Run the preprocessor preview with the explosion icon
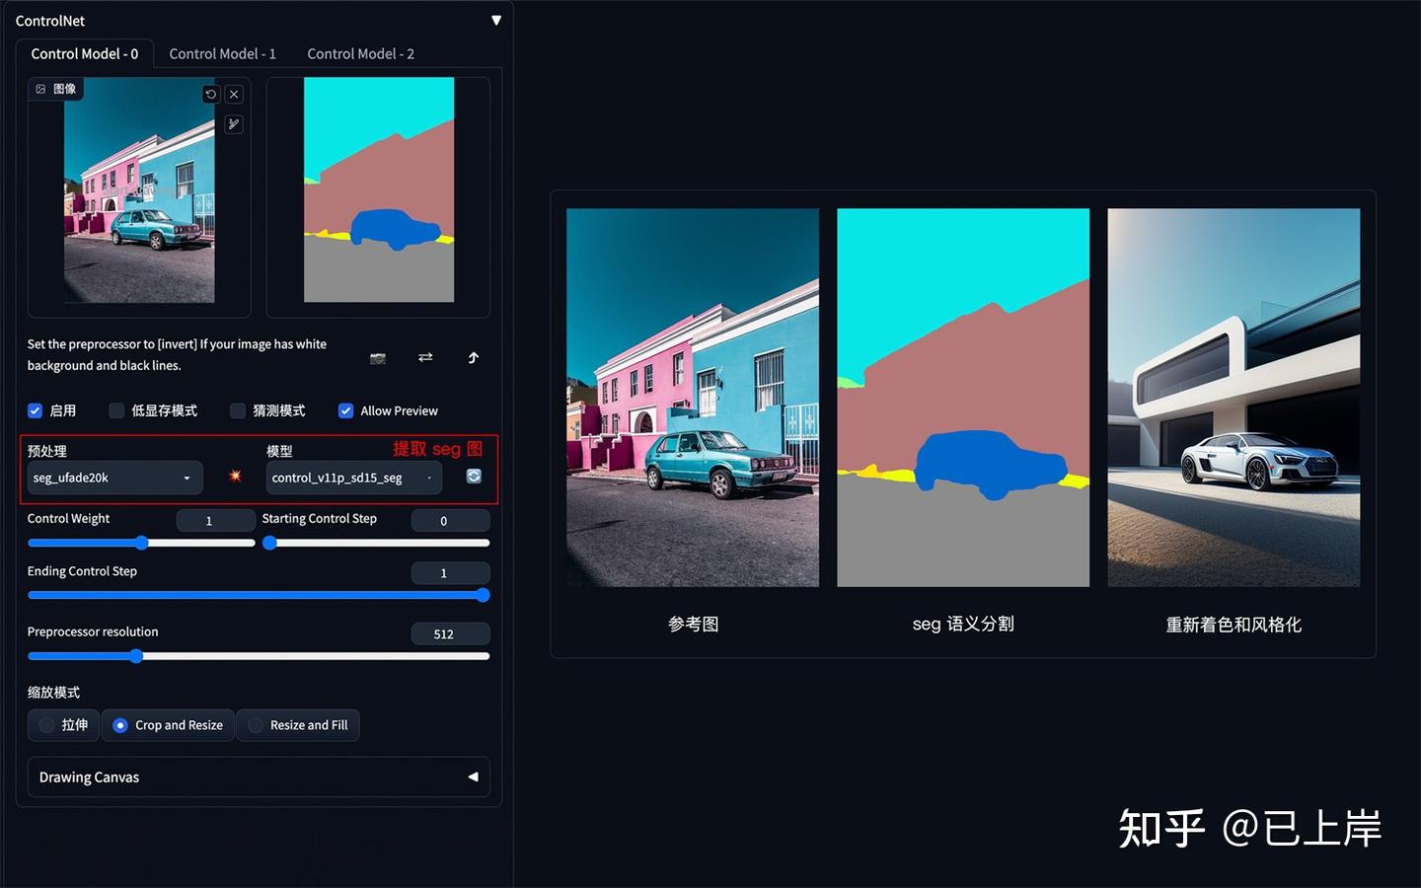The image size is (1421, 888). [234, 476]
